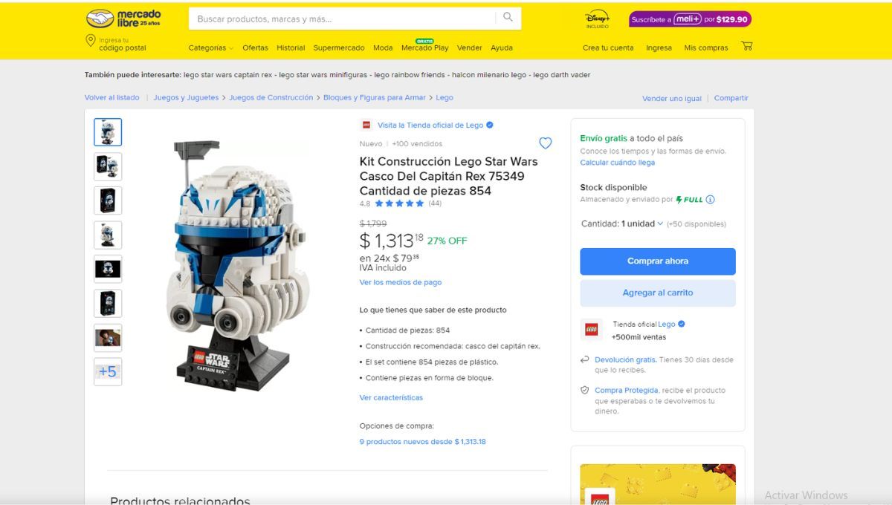Click the Comprar ahora button
Viewport: 892px width, 505px height.
click(658, 261)
